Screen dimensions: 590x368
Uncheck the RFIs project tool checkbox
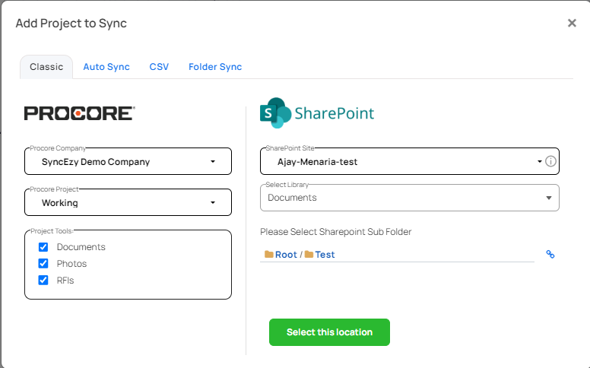43,281
